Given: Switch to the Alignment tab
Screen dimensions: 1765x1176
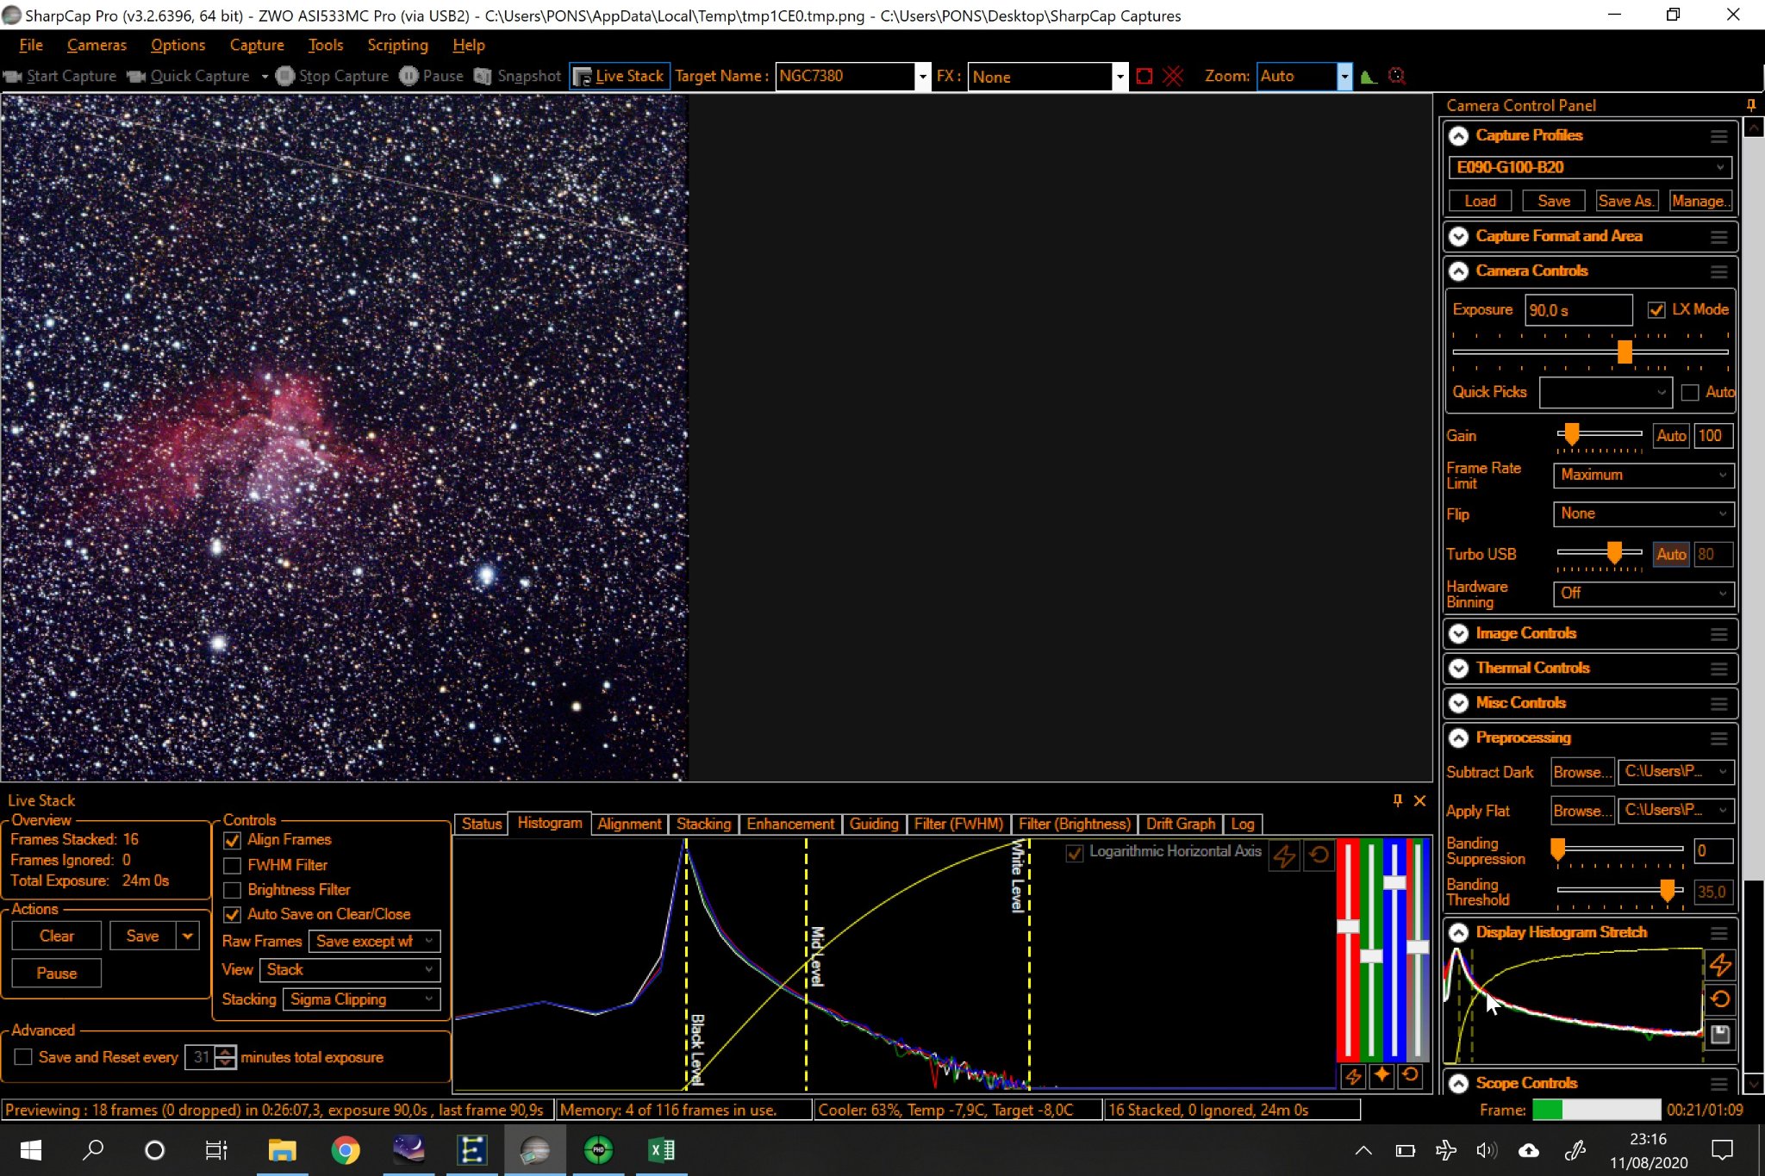Looking at the screenshot, I should click(629, 824).
